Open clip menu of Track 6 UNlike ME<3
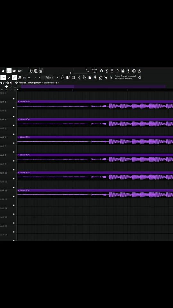 click(19, 137)
